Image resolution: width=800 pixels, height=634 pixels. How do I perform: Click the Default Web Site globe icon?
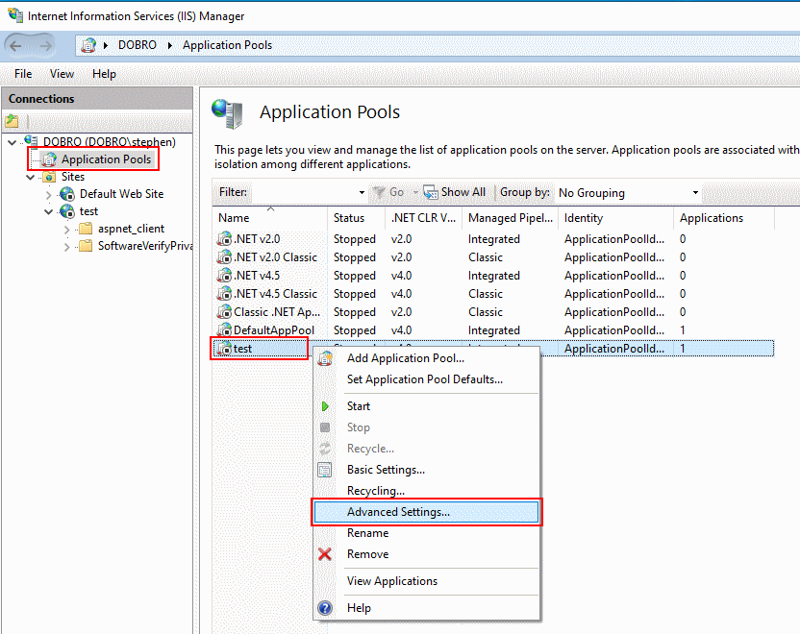tap(67, 194)
